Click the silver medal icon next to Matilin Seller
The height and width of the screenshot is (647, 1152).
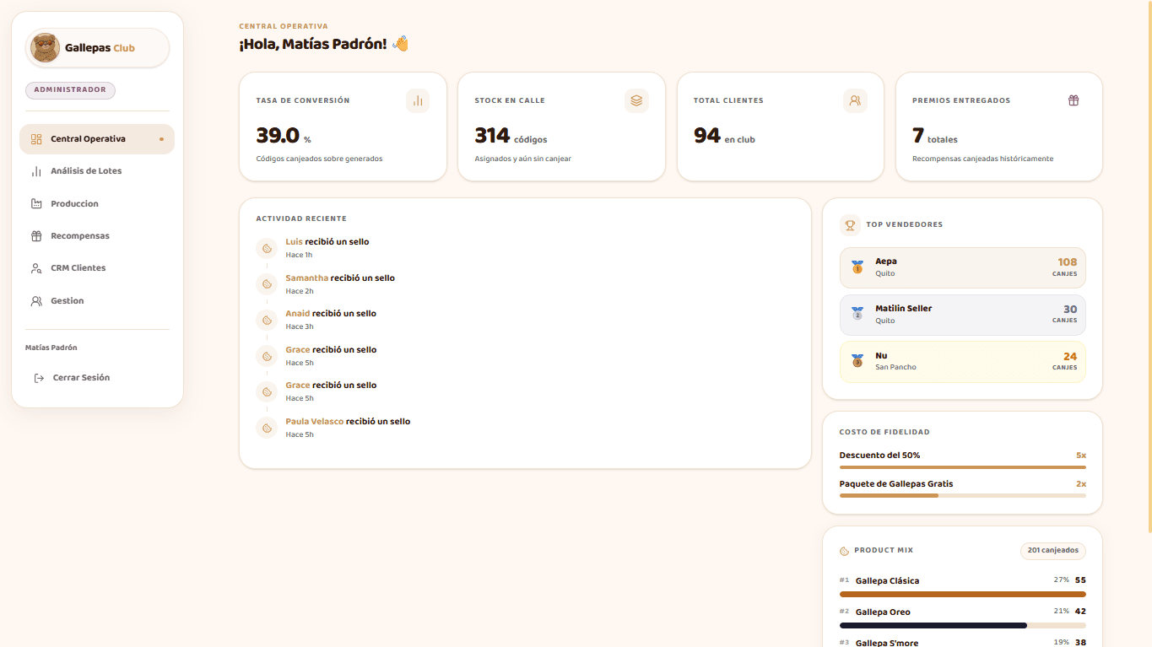pyautogui.click(x=857, y=314)
